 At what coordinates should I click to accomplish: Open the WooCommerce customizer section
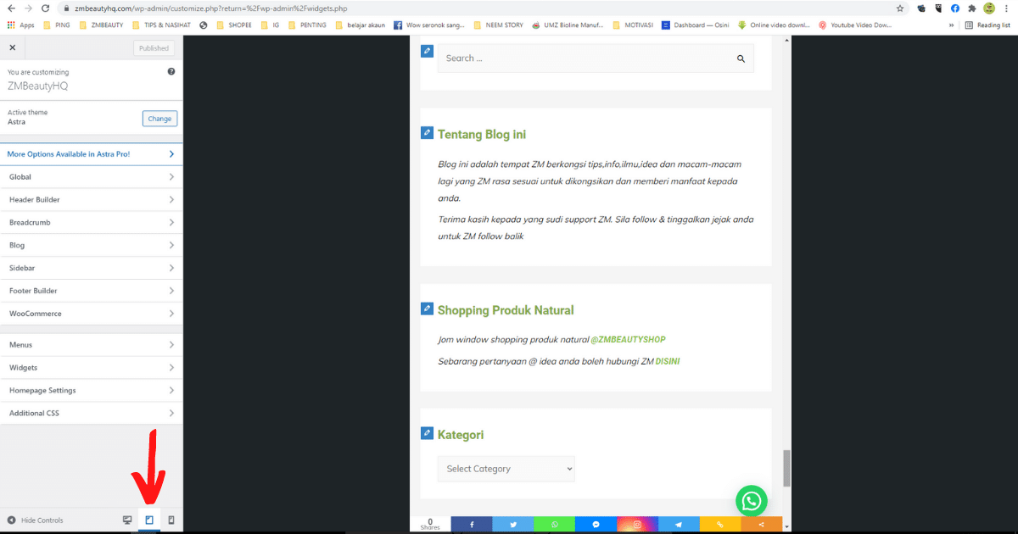(x=92, y=314)
